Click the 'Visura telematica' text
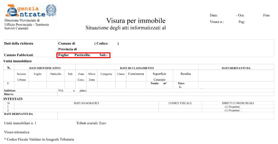 [17, 132]
